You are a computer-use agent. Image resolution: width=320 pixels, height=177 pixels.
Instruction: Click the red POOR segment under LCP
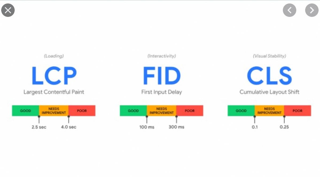(x=82, y=111)
